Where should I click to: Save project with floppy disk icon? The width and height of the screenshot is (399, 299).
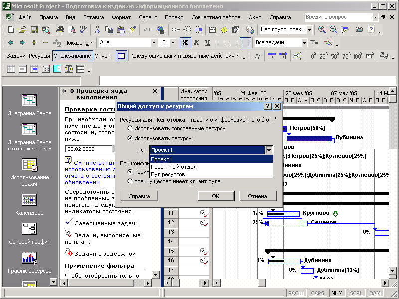pyautogui.click(x=34, y=30)
